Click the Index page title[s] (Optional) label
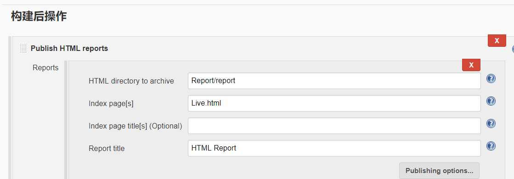The width and height of the screenshot is (514, 179). [135, 126]
